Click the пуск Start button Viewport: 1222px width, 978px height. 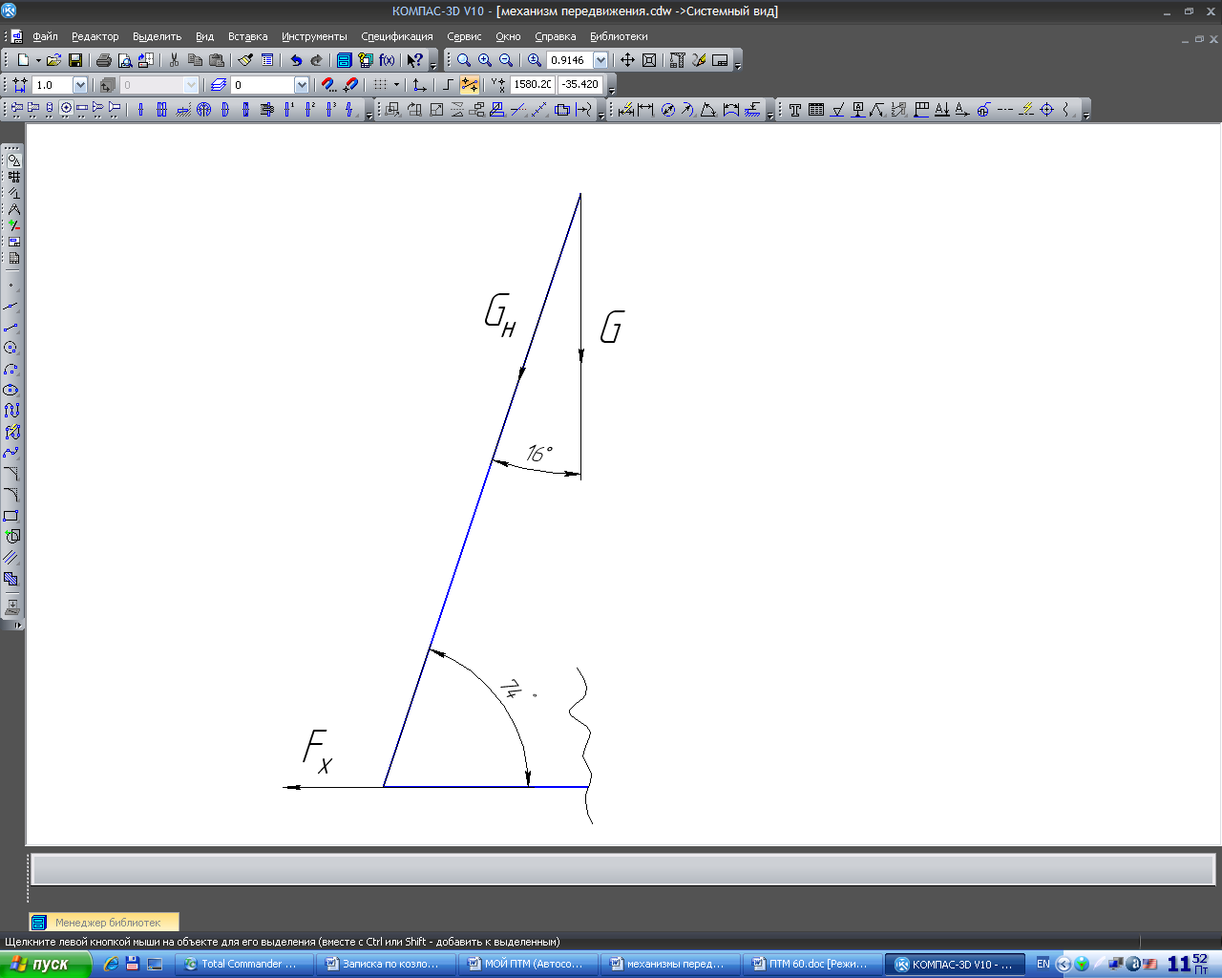(45, 964)
